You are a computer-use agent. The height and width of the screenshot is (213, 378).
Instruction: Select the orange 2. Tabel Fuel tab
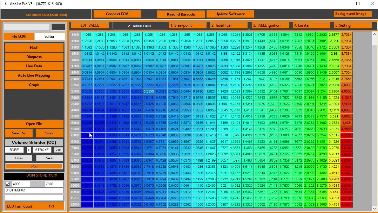coord(229,25)
